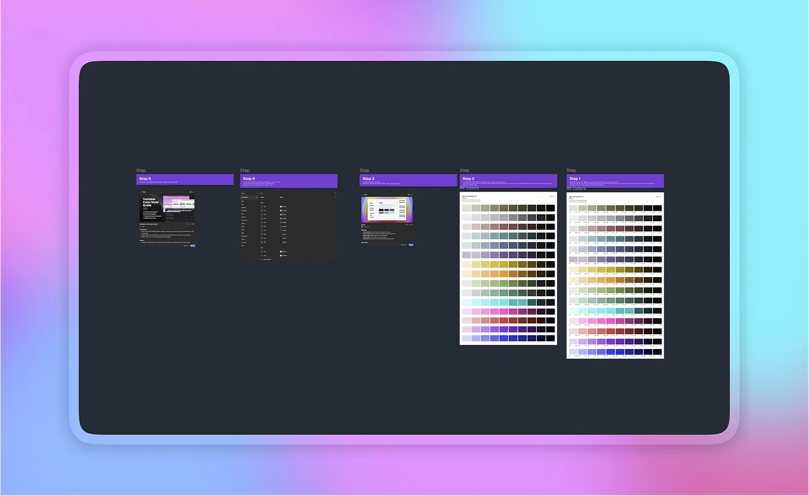809x496 pixels.
Task: Toggle the color checkbox on the first Fig variable row
Action: point(281,252)
